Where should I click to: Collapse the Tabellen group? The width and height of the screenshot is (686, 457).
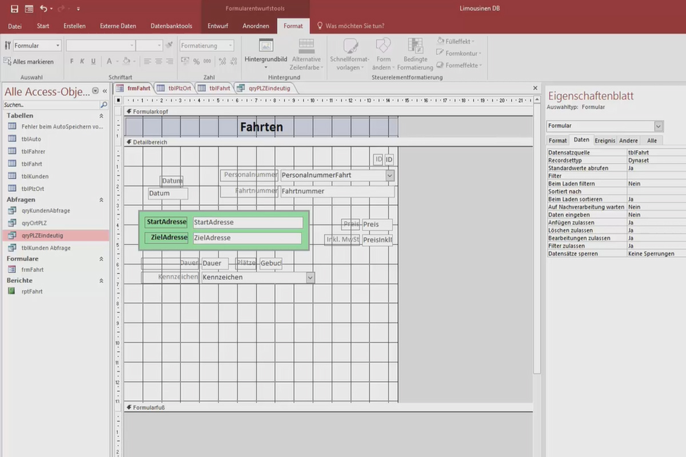point(101,116)
